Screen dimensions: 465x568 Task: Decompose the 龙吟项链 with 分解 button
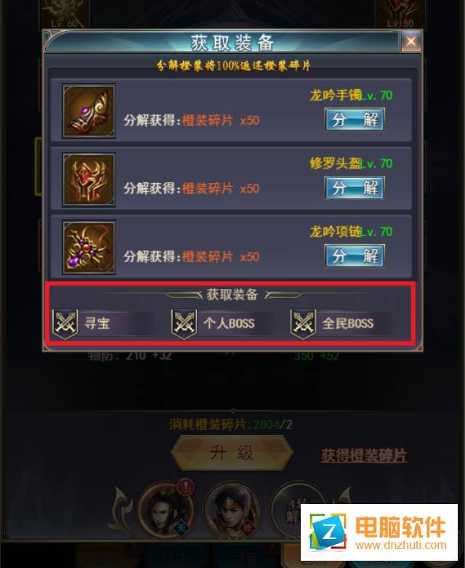pos(355,256)
